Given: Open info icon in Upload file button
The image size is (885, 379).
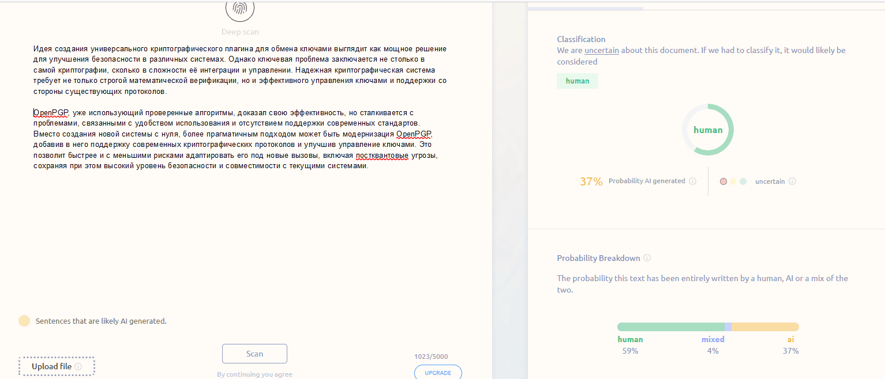Looking at the screenshot, I should (x=78, y=366).
